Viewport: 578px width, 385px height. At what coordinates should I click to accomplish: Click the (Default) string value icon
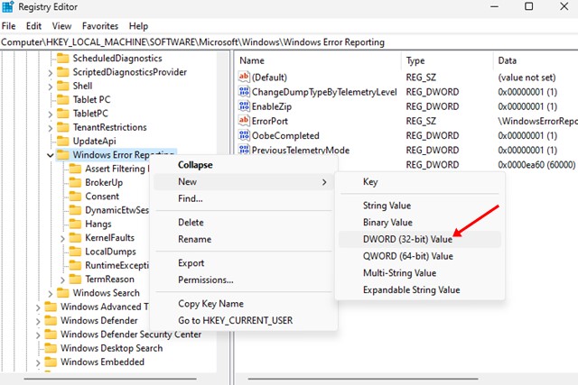pos(243,78)
